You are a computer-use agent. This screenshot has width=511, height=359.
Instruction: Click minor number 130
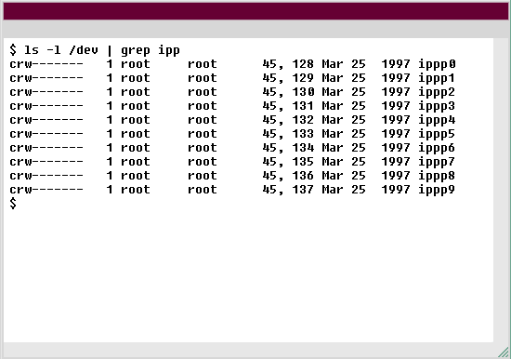click(x=303, y=92)
